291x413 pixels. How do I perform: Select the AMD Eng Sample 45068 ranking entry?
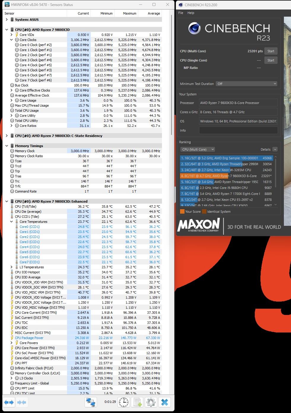(x=226, y=158)
